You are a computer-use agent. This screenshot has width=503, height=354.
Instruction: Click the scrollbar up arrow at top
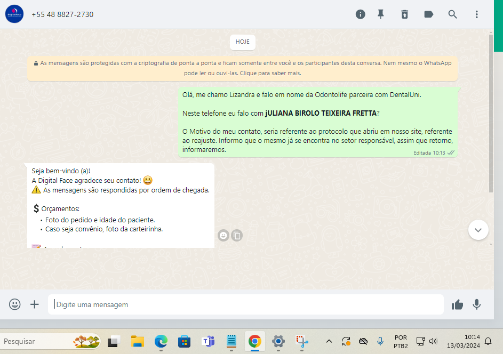491,32
